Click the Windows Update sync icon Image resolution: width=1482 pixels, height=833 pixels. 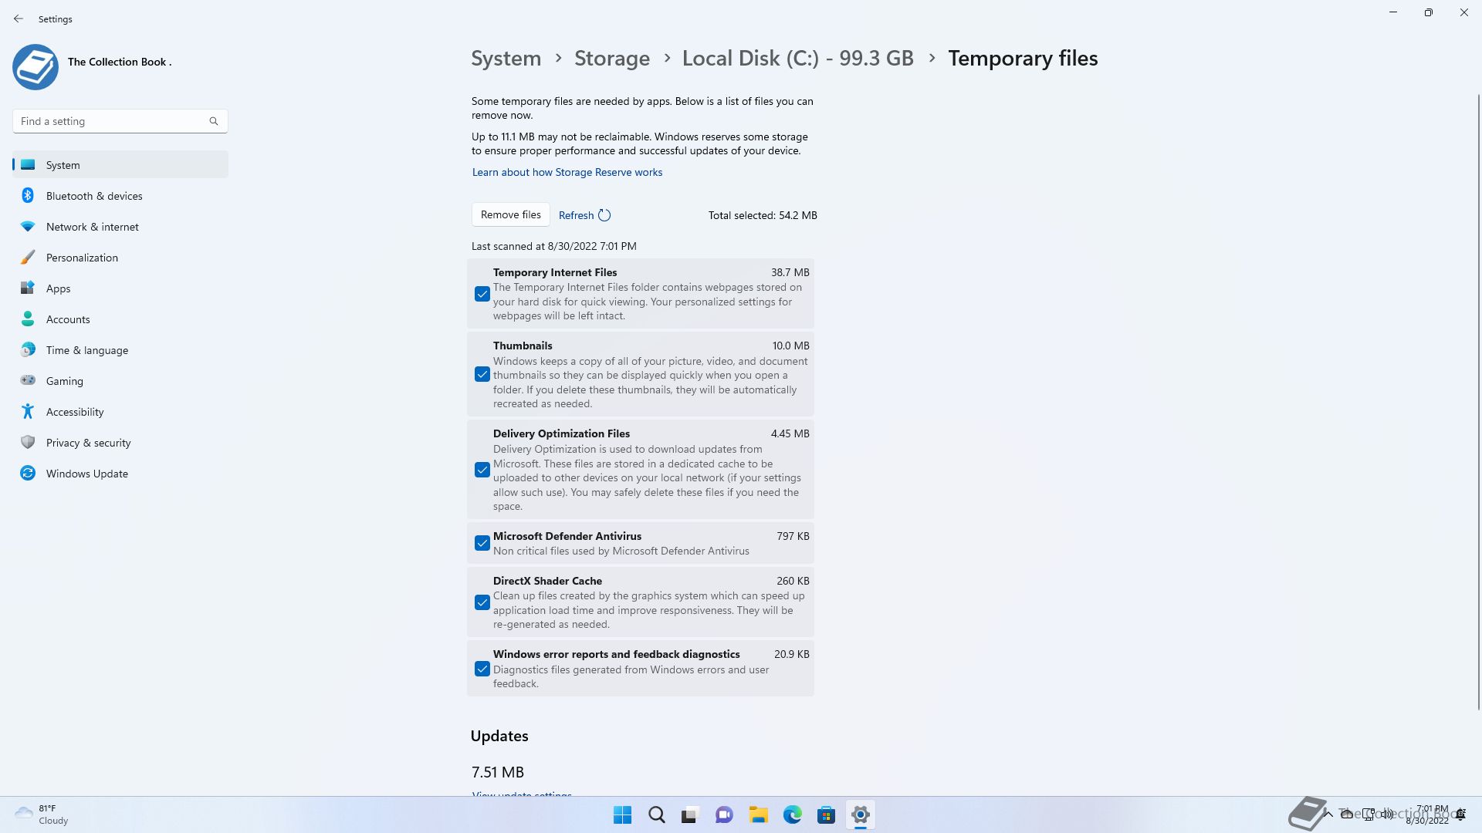[x=28, y=473]
